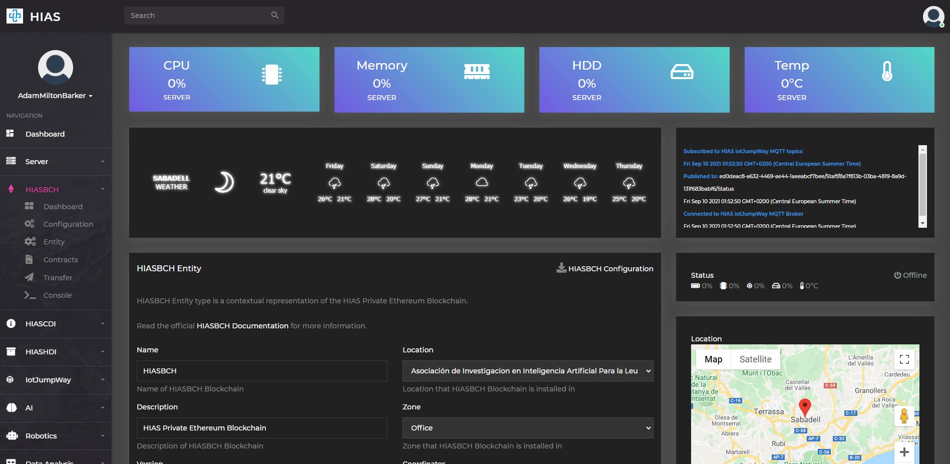Click the CPU chip icon card
Image resolution: width=950 pixels, height=464 pixels.
[x=272, y=75]
